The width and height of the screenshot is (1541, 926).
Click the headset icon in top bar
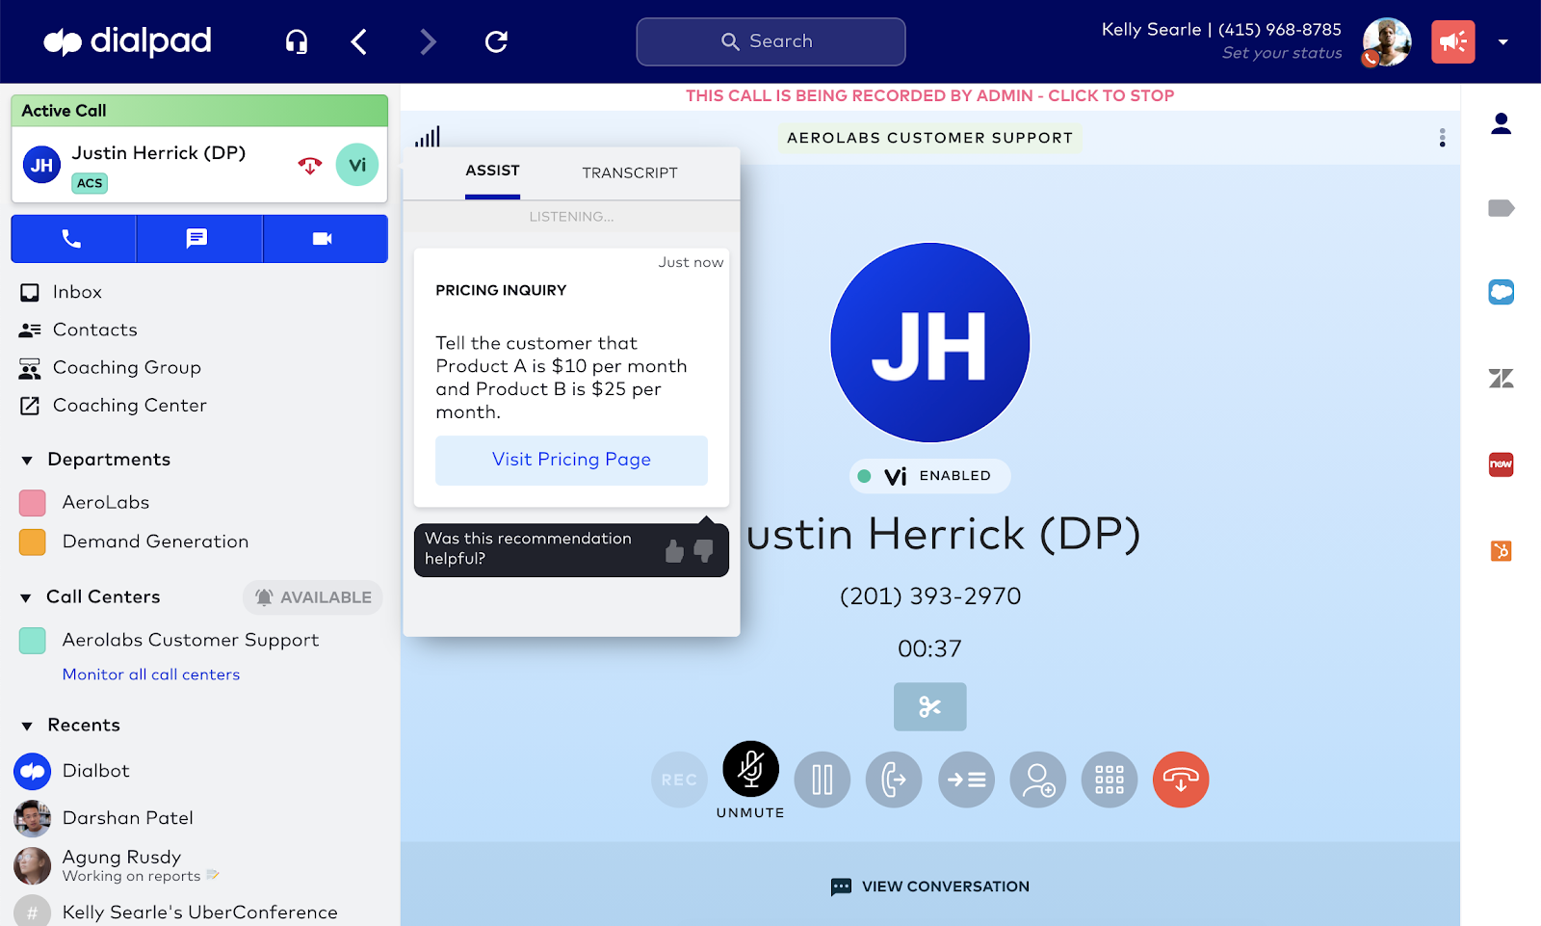tap(297, 41)
